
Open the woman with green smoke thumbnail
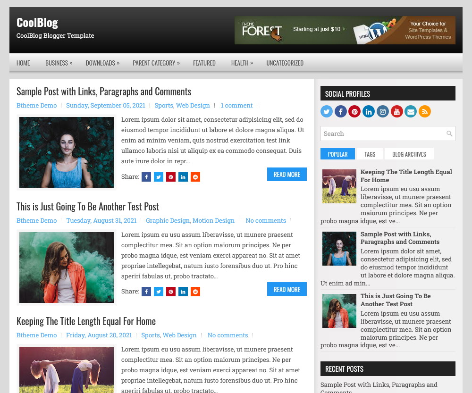pyautogui.click(x=67, y=267)
